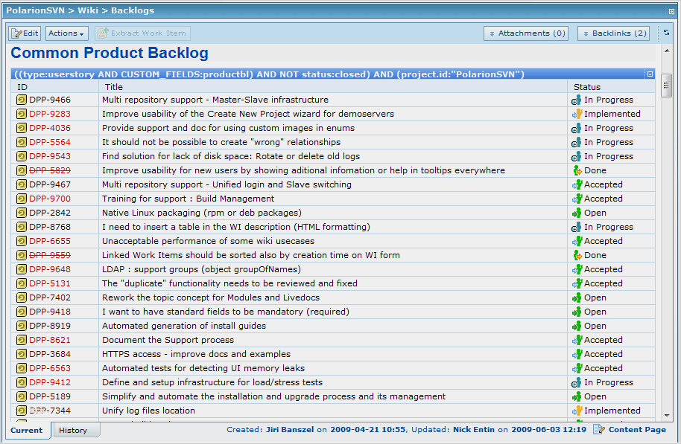
Task: Click the Accepted status icon for DPP-9700
Action: [x=576, y=199]
